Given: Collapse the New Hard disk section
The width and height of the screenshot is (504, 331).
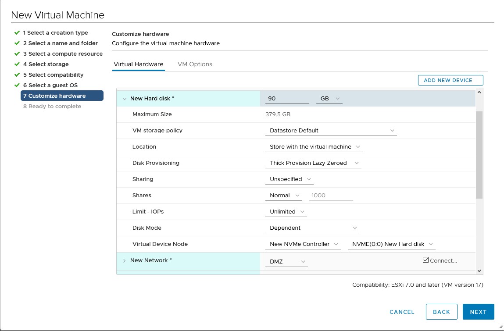Looking at the screenshot, I should (125, 98).
